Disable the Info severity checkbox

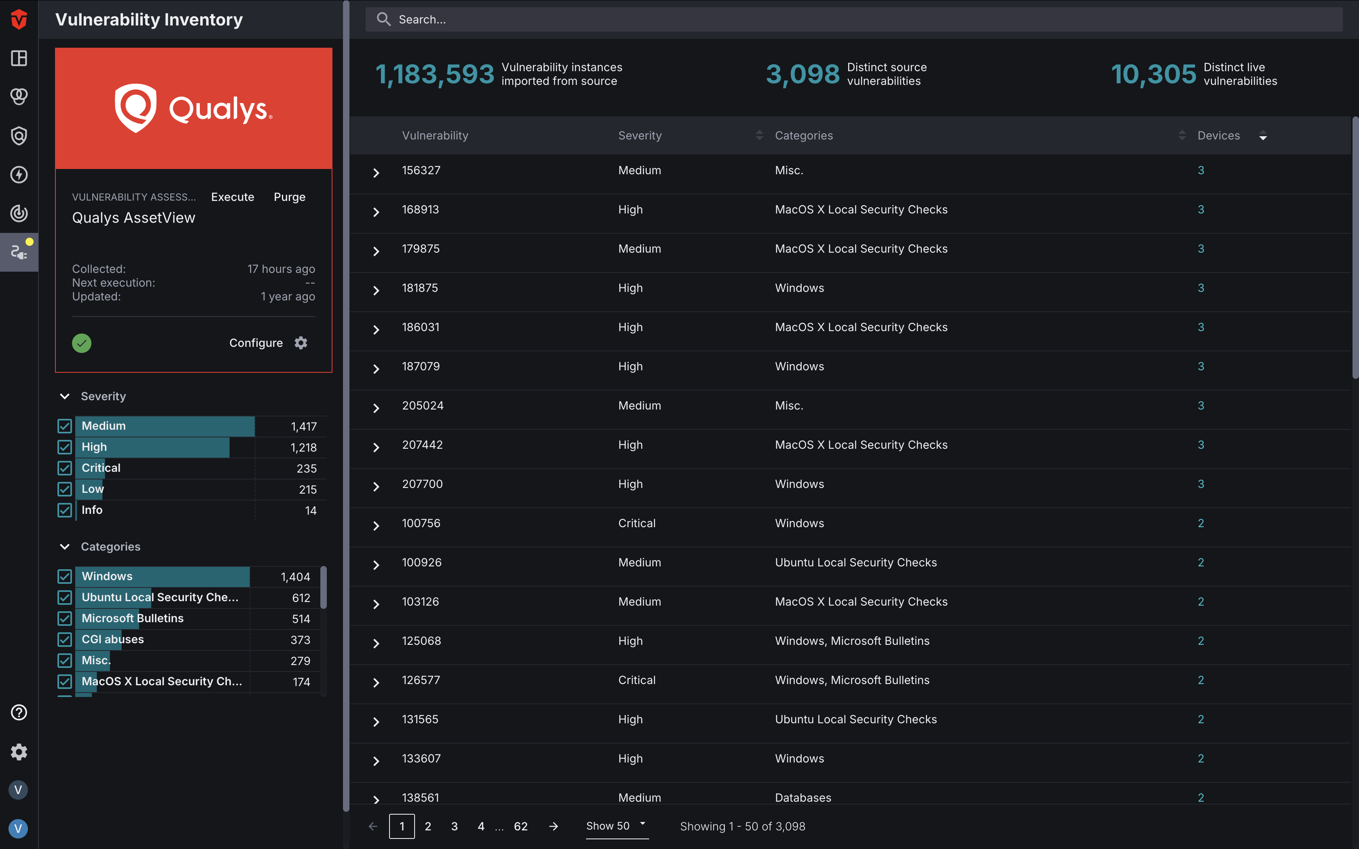64,510
